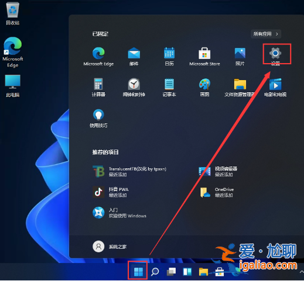Open taskbar Search magnifier
Screen dimensions: 304x281
click(x=155, y=272)
